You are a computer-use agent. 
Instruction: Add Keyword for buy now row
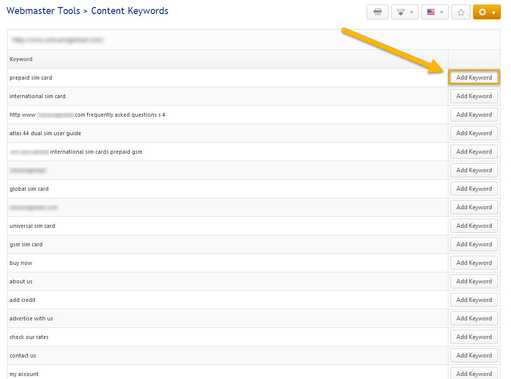(x=474, y=263)
